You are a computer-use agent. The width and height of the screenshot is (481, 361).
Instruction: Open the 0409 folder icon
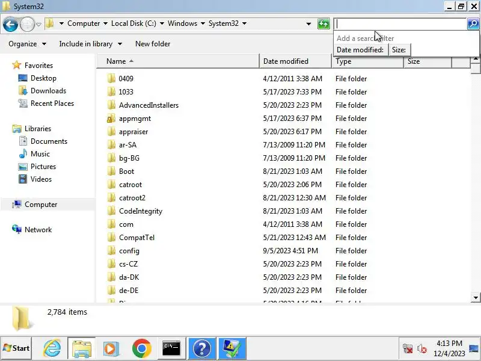111,78
